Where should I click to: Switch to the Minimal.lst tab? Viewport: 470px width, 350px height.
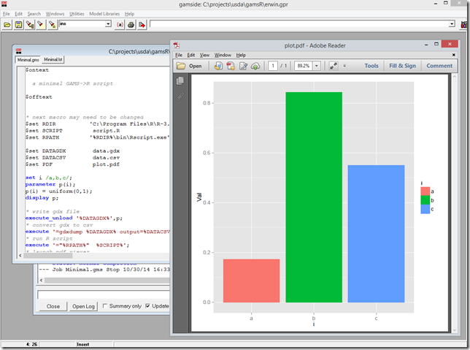click(x=53, y=60)
